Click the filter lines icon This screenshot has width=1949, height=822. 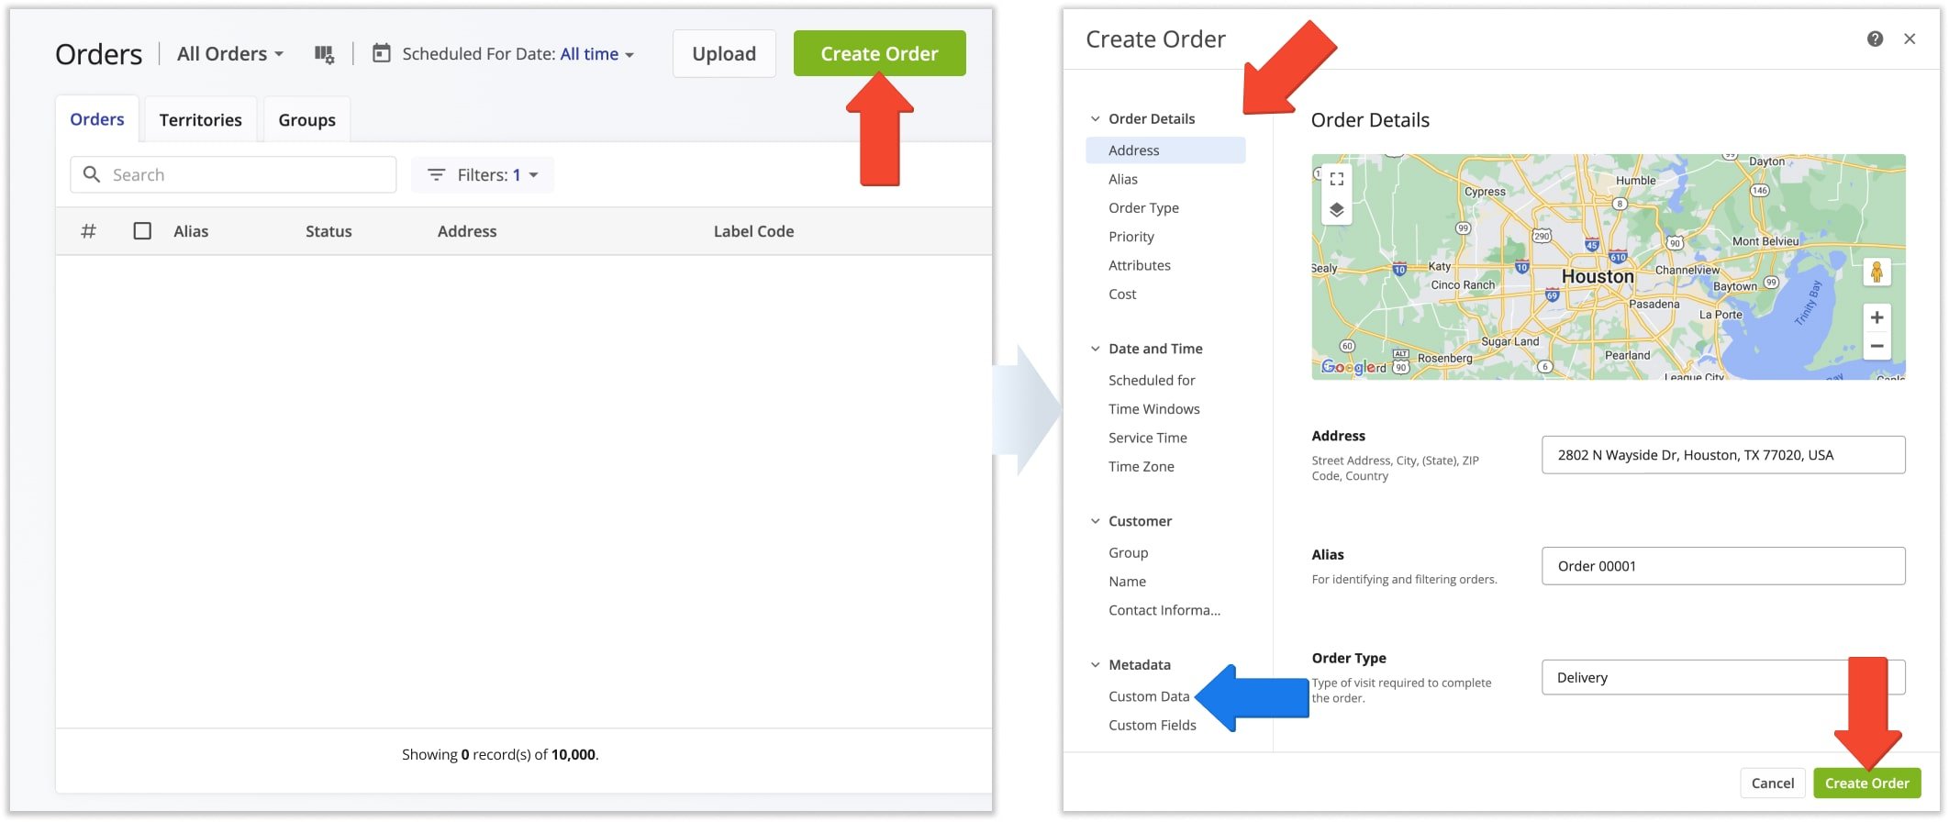click(x=437, y=174)
